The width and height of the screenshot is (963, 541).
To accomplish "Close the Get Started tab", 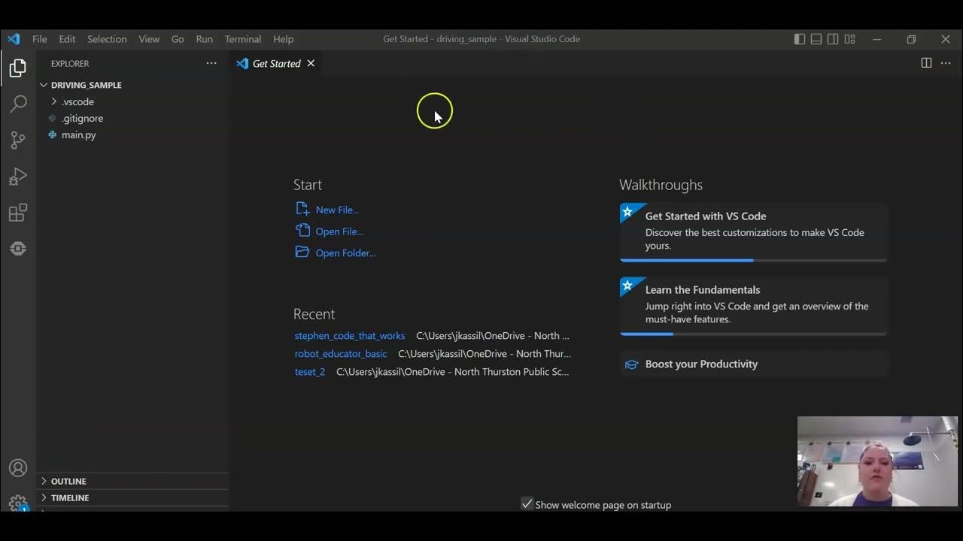I will [311, 63].
